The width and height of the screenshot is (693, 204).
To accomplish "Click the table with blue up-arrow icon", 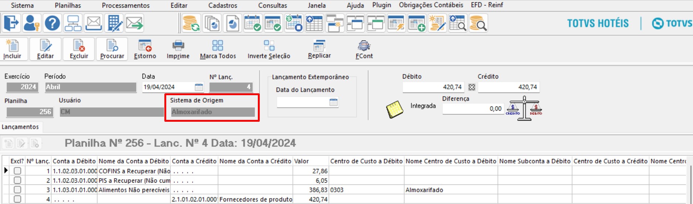I will 314,23.
